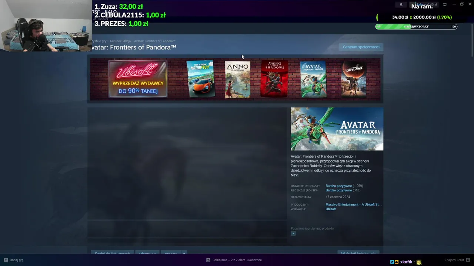Click Dodaj grę in the bottom bar

coord(17,260)
